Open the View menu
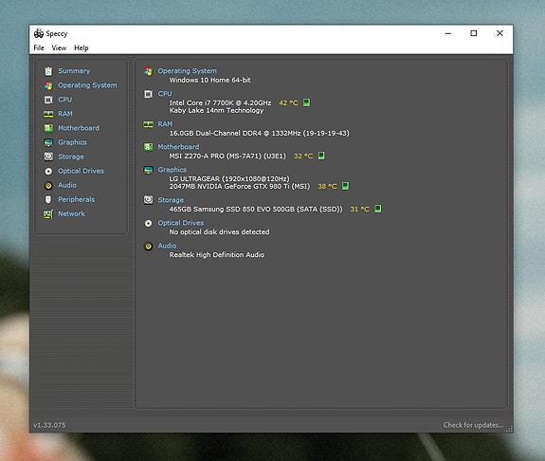 (59, 48)
